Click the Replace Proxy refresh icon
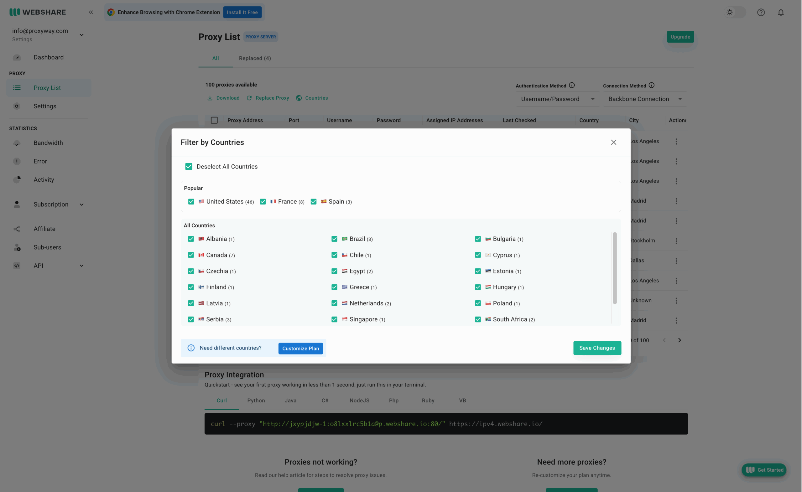 coord(249,98)
